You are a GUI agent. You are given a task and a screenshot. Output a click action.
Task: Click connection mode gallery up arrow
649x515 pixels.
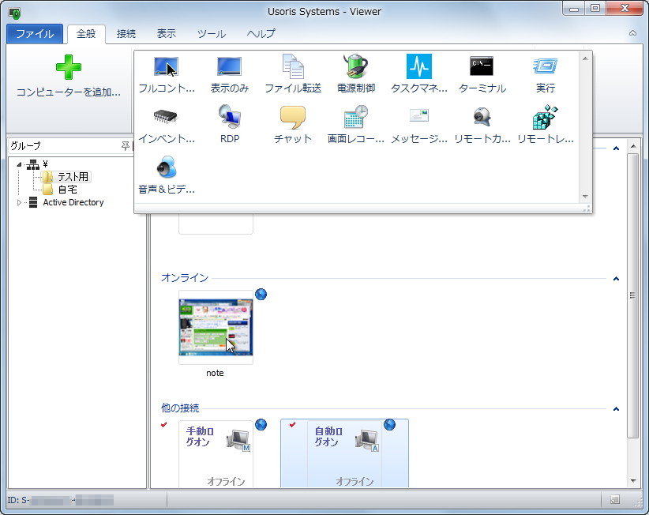(585, 58)
